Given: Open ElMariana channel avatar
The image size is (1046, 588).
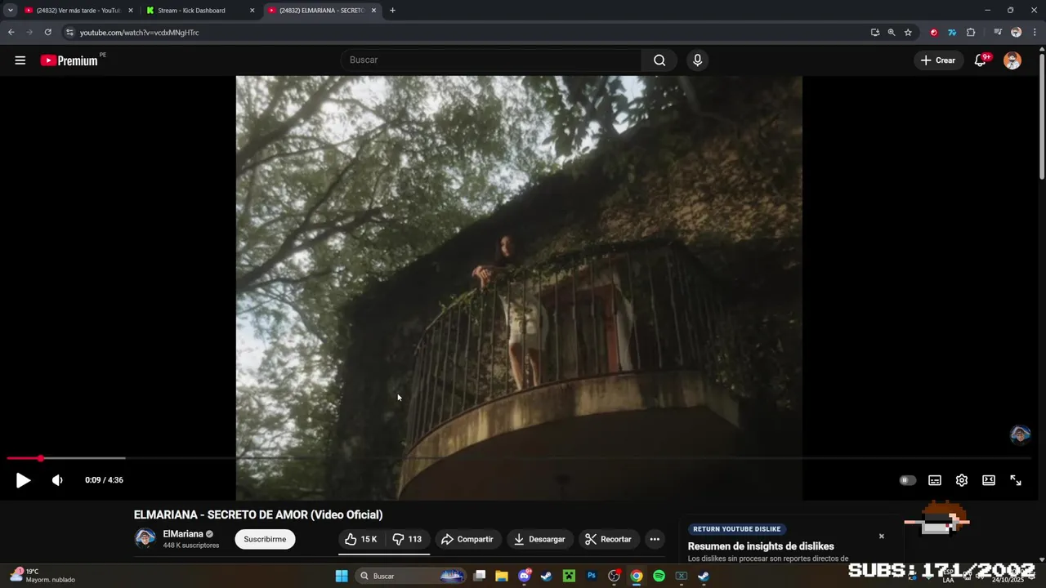Looking at the screenshot, I should coord(145,539).
